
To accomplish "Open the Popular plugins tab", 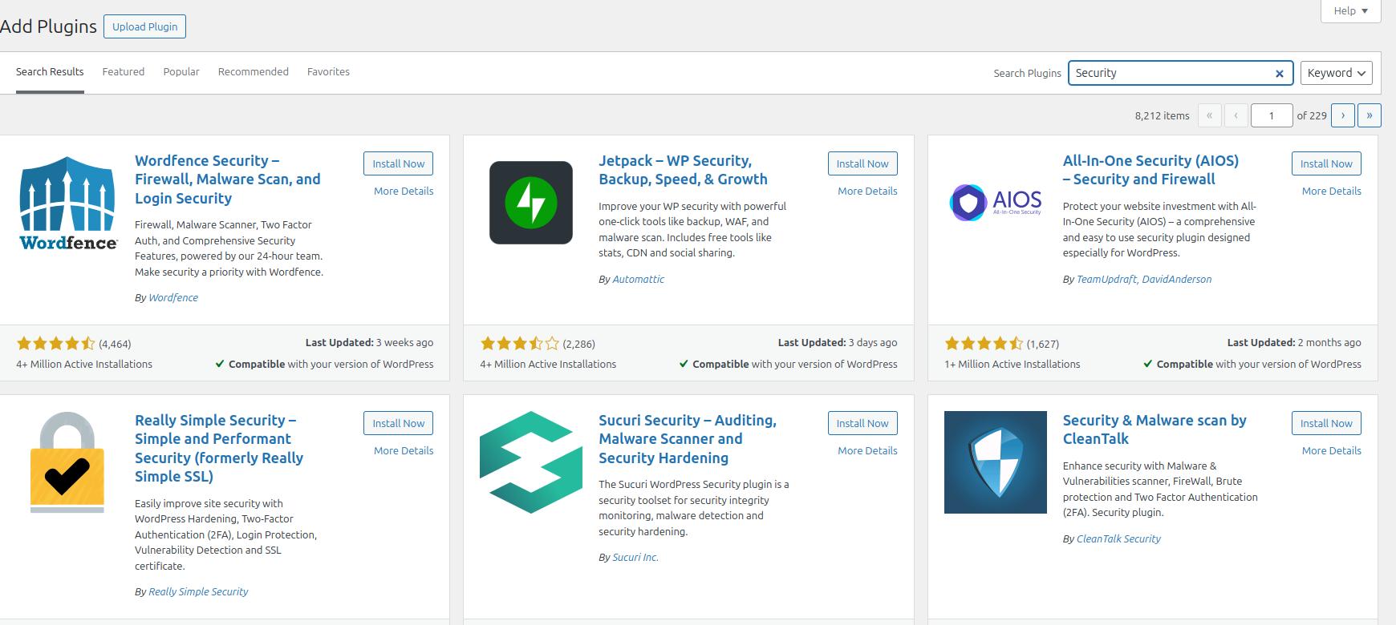I will click(181, 72).
